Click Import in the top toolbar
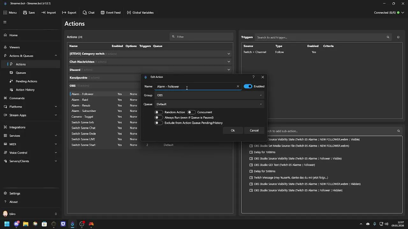This screenshot has width=408, height=229. [48, 13]
